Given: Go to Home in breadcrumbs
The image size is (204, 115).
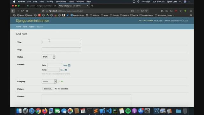Looking at the screenshot, I should [x=18, y=27].
